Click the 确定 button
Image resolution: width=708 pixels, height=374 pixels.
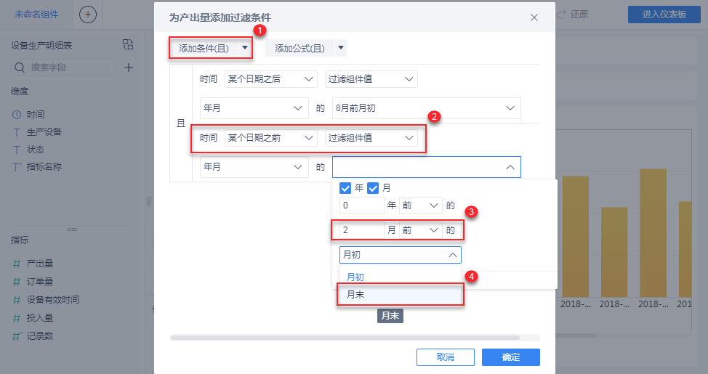click(510, 357)
